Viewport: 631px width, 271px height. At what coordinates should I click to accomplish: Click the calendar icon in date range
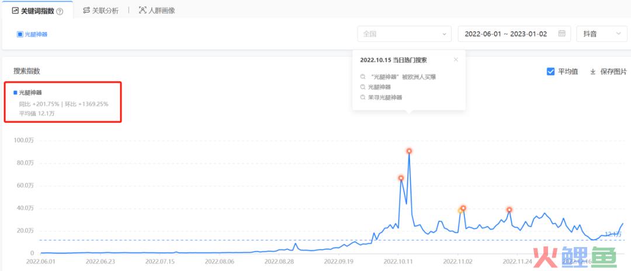[x=562, y=34]
